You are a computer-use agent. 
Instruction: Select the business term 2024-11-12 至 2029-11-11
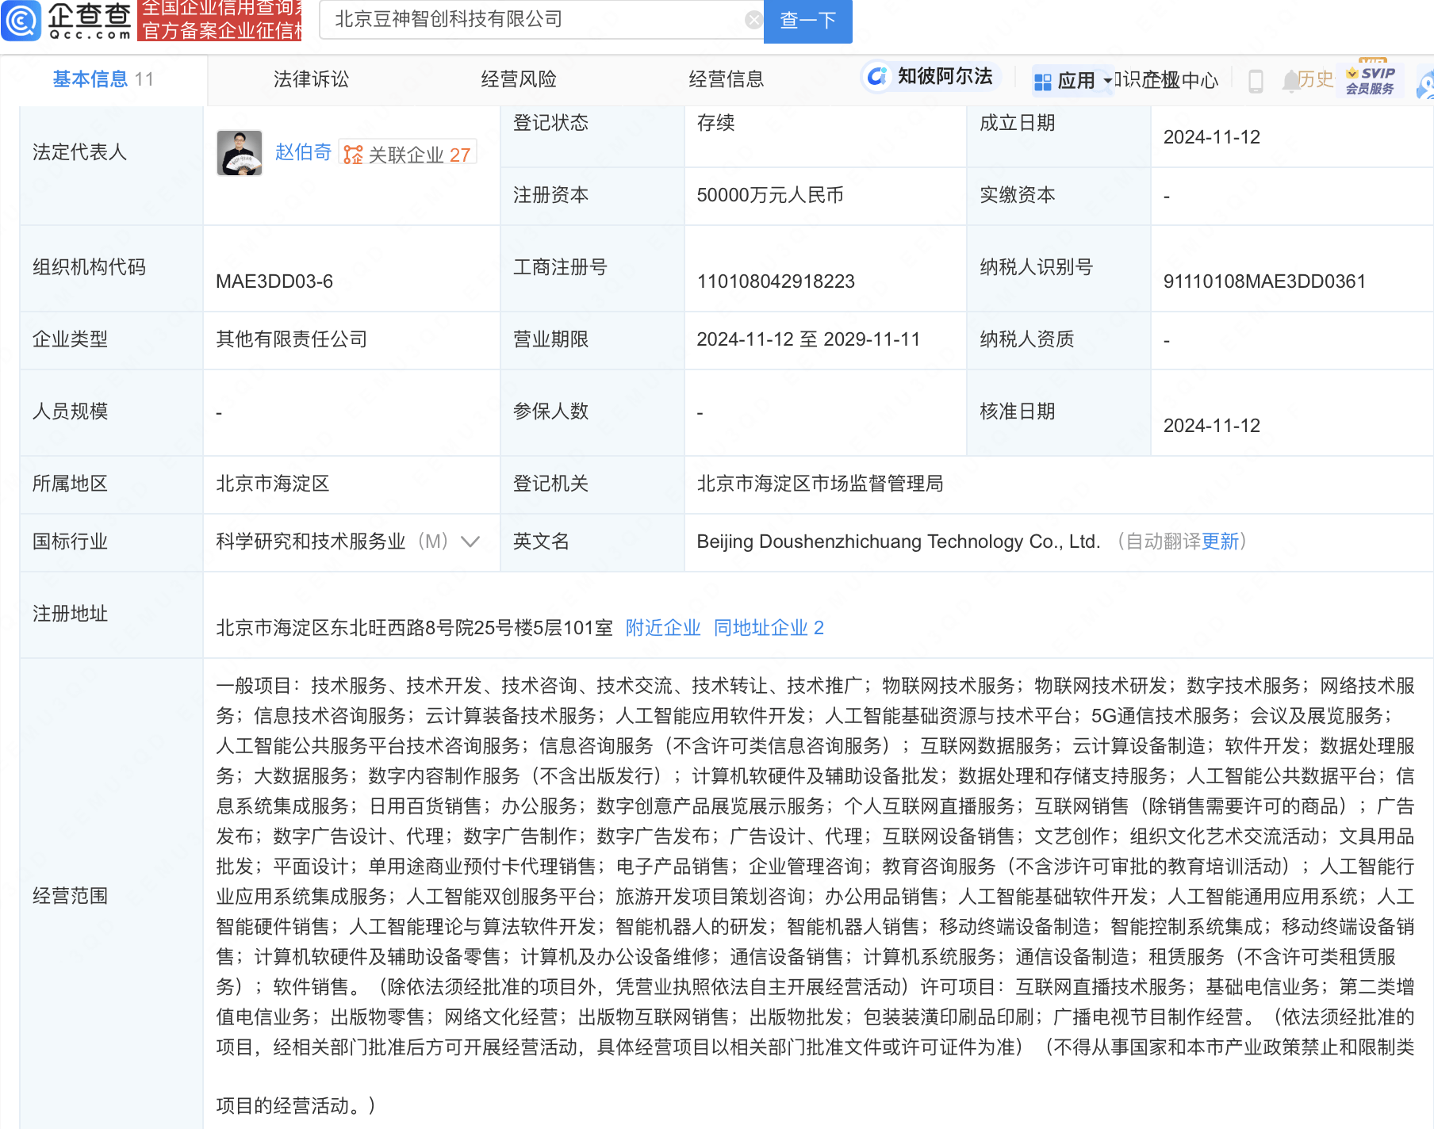click(808, 339)
